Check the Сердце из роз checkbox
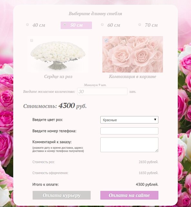Image resolution: width=191 pixels, height=207 pixels. point(32,40)
